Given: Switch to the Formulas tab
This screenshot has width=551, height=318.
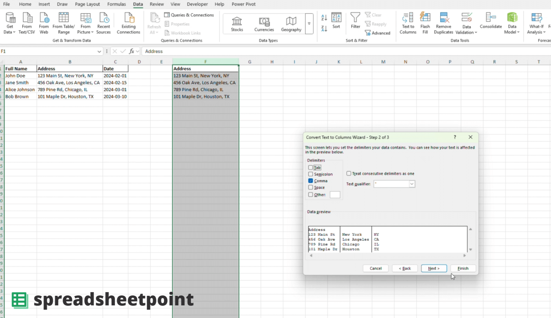Looking at the screenshot, I should [117, 4].
